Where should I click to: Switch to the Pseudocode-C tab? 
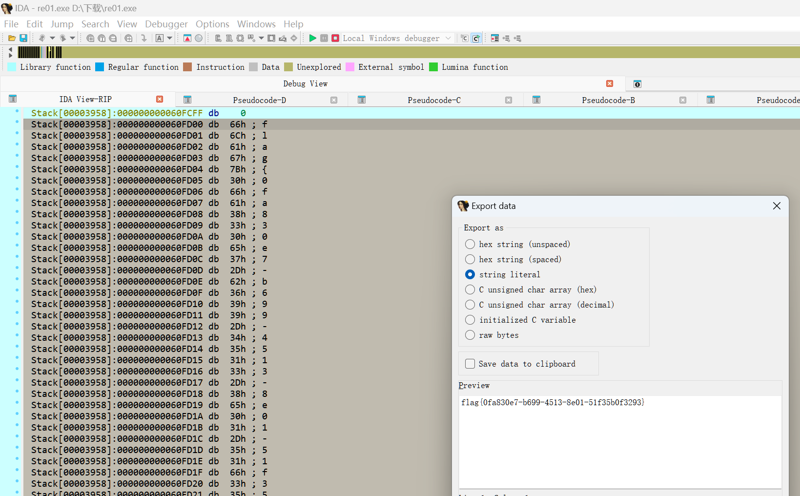[x=434, y=100]
